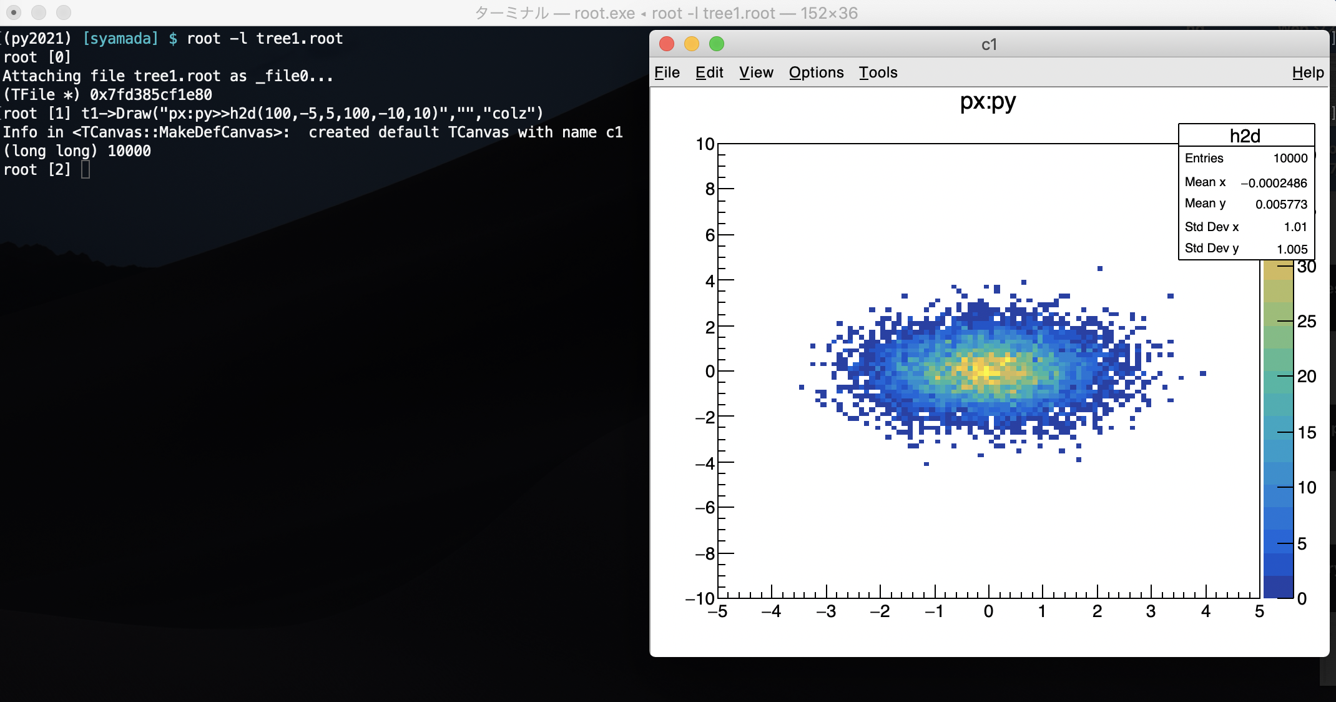Click the Entries row in stats box
This screenshot has width=1336, height=702.
click(1245, 158)
